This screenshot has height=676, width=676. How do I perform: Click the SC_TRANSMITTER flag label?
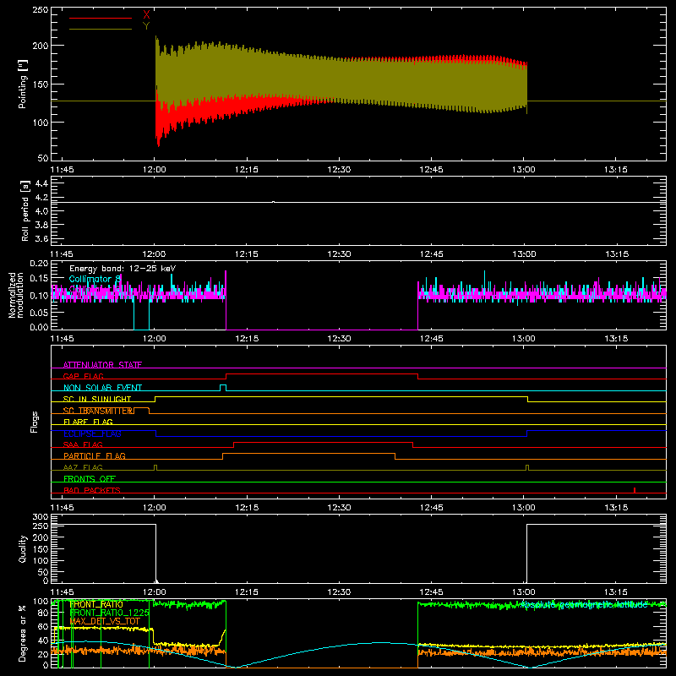coord(99,411)
